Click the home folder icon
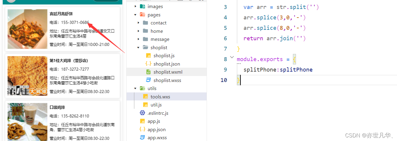 pyautogui.click(x=145, y=31)
